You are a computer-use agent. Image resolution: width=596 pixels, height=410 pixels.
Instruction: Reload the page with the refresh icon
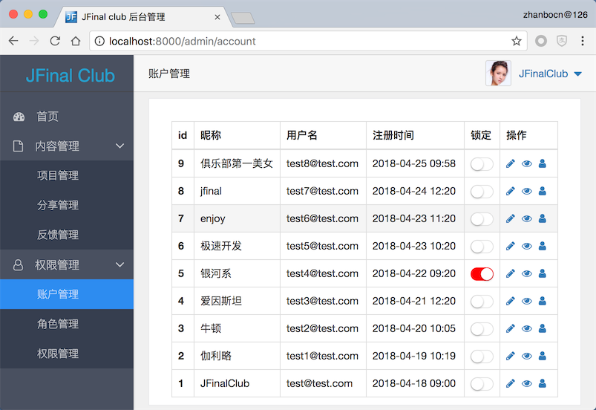click(x=55, y=41)
